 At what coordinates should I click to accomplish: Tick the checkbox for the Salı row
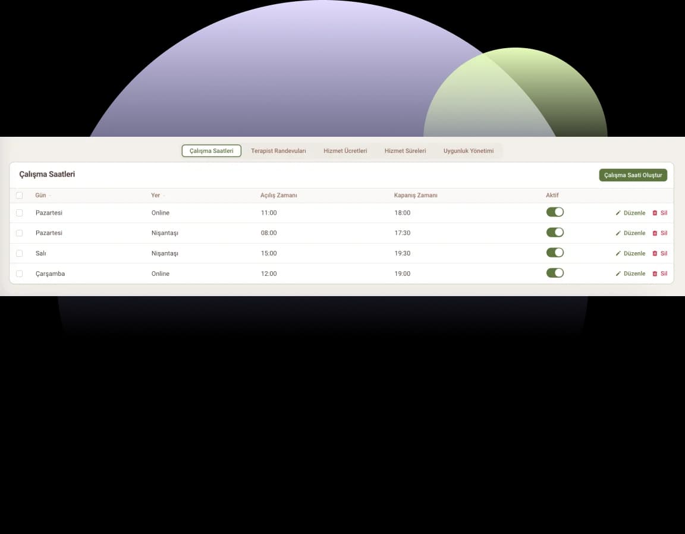point(20,253)
